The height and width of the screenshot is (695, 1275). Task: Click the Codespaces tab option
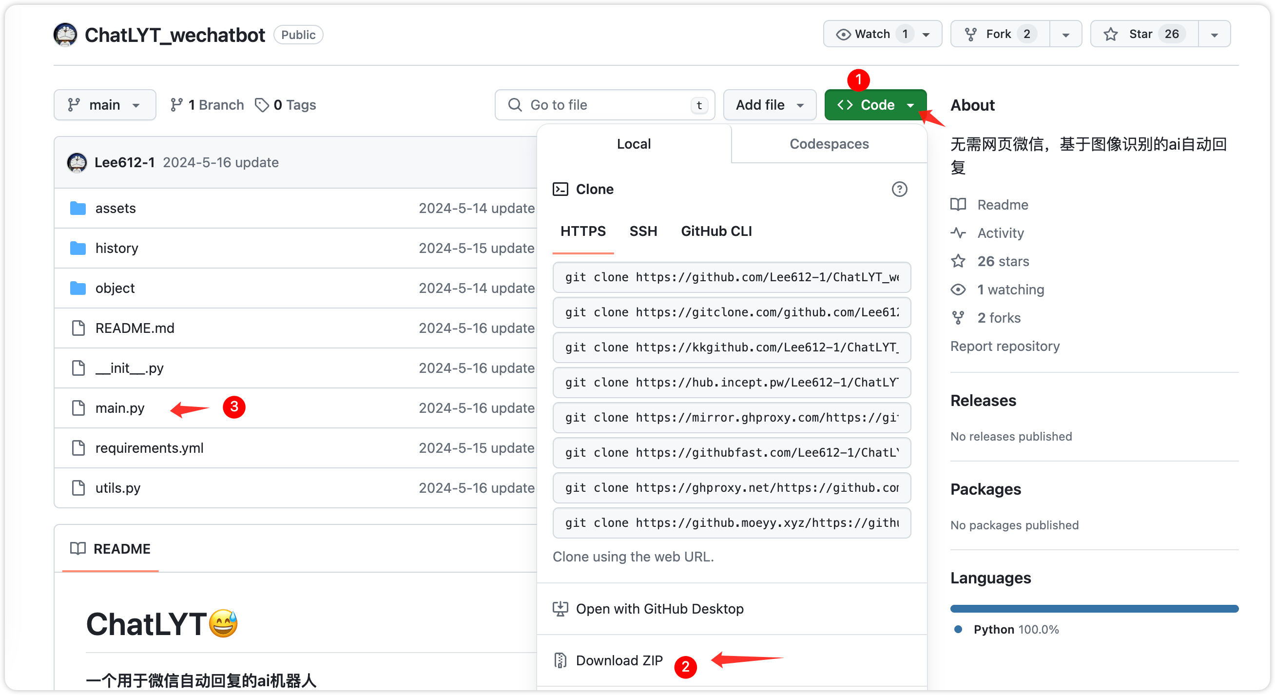[x=829, y=144]
